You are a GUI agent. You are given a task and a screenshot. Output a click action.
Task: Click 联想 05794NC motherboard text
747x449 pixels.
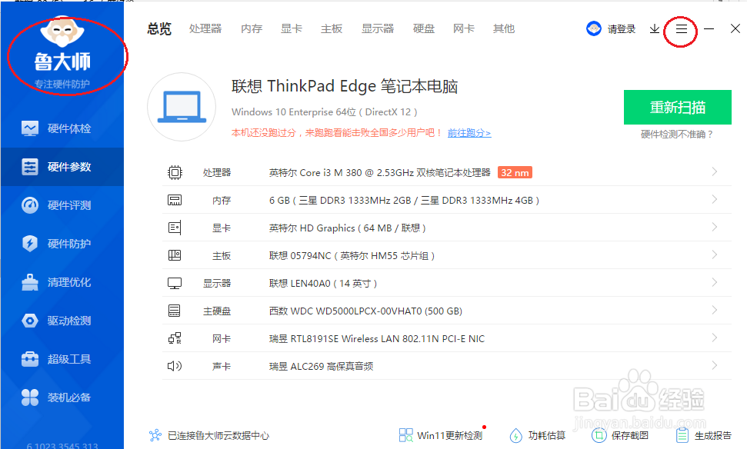coord(352,256)
